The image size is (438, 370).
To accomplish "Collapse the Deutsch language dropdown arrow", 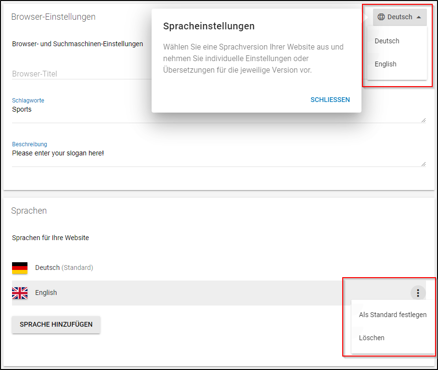I will (419, 17).
